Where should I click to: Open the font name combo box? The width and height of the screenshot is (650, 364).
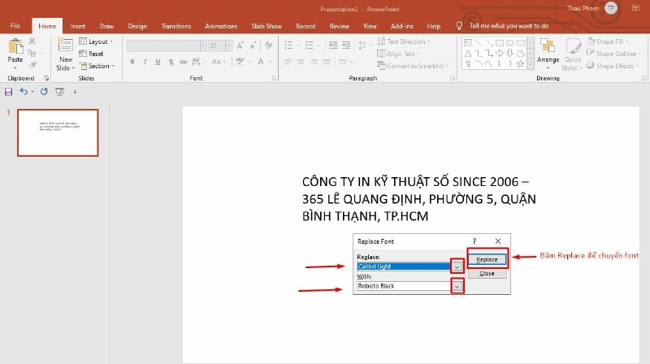tap(167, 45)
